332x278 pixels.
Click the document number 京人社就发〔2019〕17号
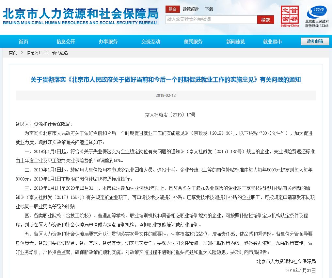tap(170, 115)
